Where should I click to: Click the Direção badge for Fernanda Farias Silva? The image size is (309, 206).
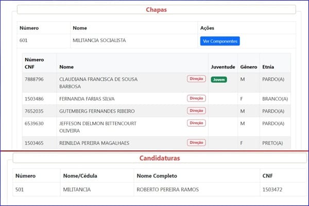click(x=197, y=98)
